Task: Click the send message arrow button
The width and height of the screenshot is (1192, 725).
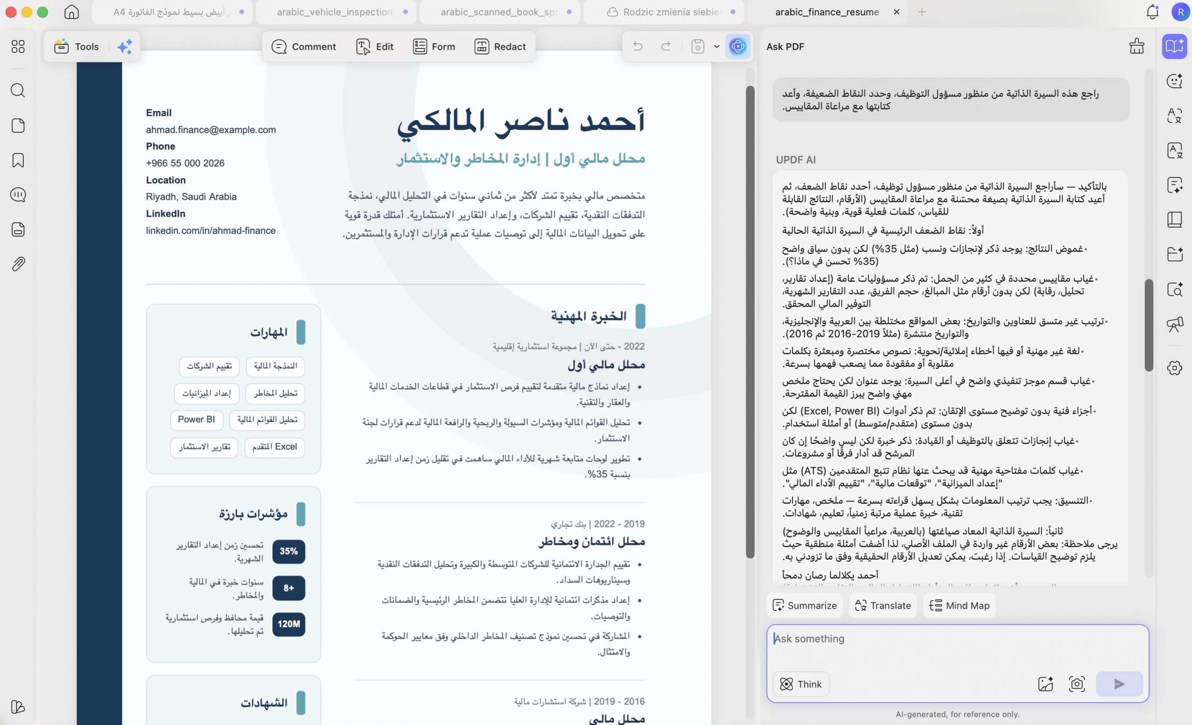Action: click(1119, 684)
